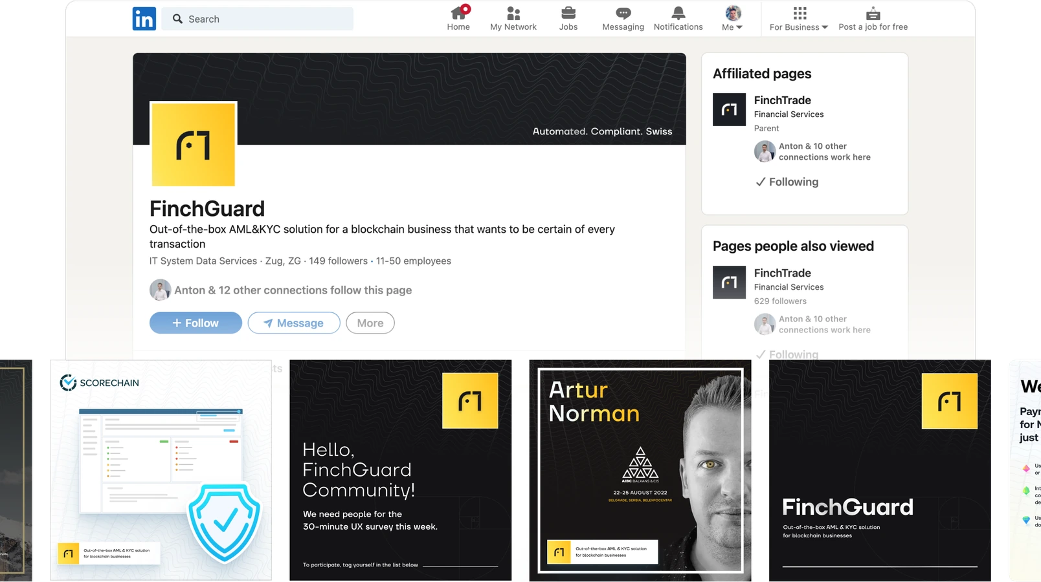Open FinchTrade logo in Affiliated pages
The image size is (1041, 582).
click(x=729, y=109)
